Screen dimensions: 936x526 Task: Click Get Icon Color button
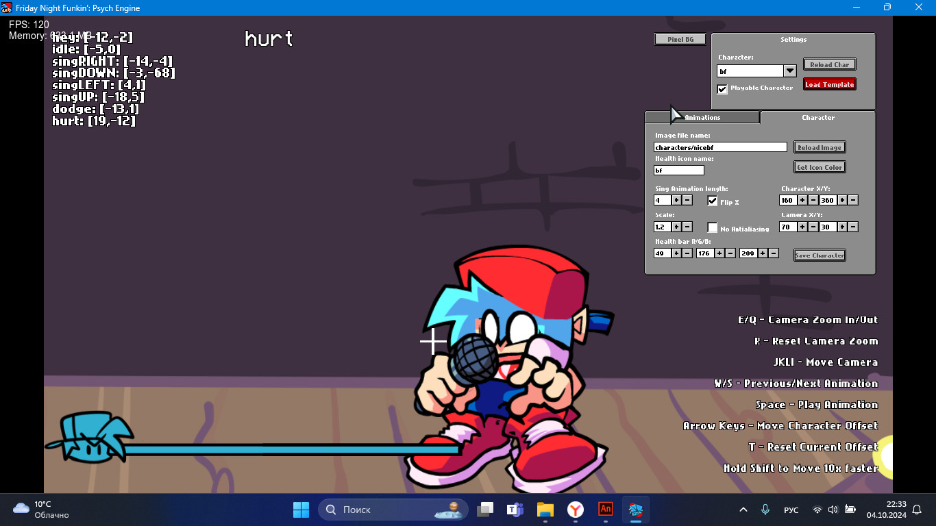820,167
